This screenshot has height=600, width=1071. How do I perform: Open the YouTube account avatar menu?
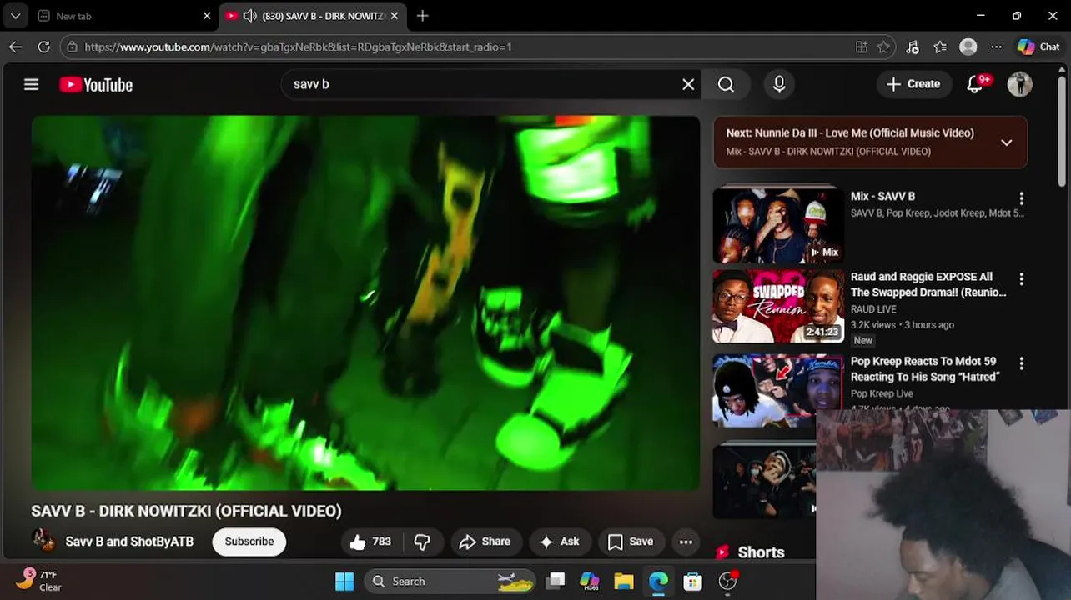(1019, 84)
